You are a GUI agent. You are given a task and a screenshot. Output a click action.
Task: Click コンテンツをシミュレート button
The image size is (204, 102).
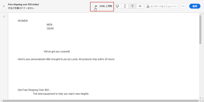[162, 6]
